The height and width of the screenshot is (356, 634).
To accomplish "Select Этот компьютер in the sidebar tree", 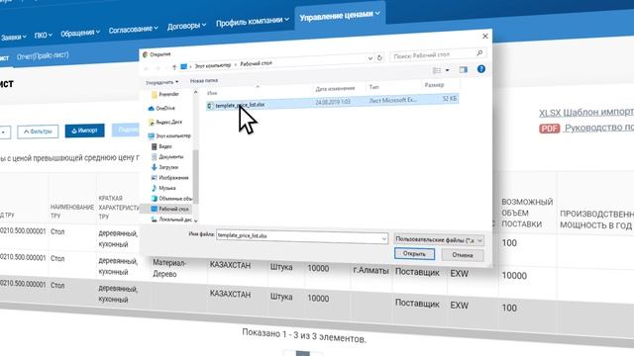I will click(x=169, y=136).
